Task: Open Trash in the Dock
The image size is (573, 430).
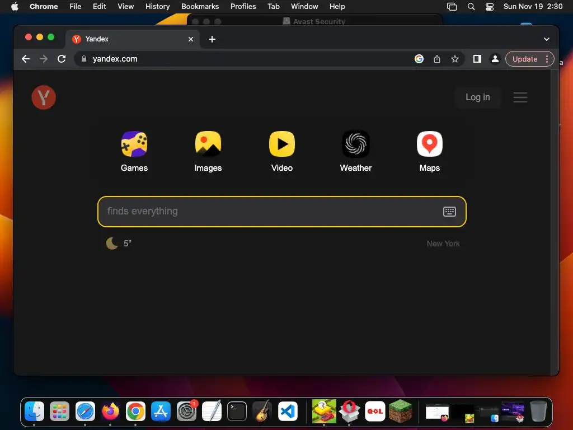Action: pos(538,411)
